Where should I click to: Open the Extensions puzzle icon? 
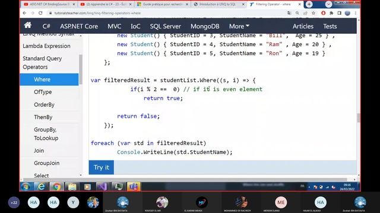(331, 13)
